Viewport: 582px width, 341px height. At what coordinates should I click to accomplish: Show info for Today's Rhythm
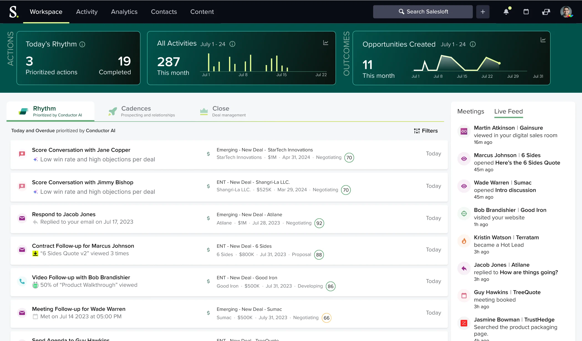pyautogui.click(x=82, y=44)
